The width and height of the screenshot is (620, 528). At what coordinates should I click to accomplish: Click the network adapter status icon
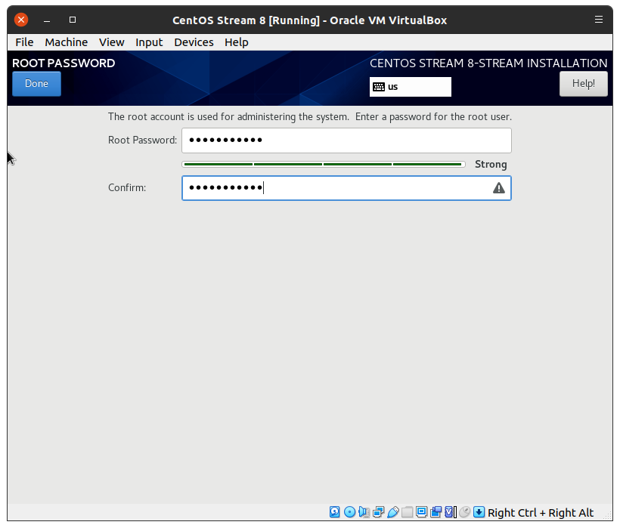[x=378, y=512]
